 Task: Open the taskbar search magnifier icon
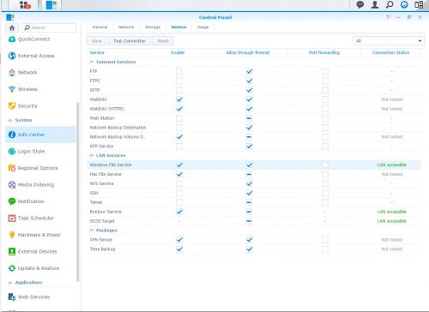[390, 4]
